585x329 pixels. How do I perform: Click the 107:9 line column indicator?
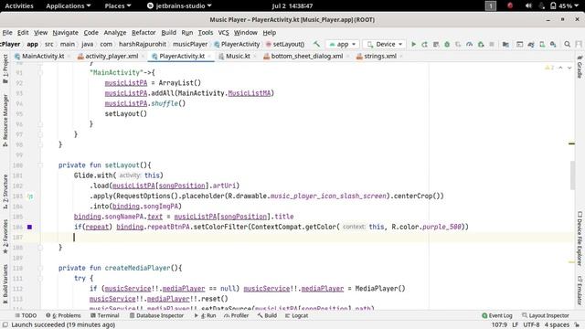499,325
